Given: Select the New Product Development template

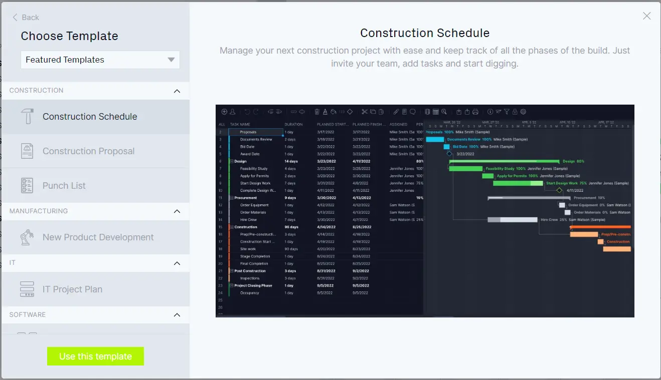Looking at the screenshot, I should pyautogui.click(x=96, y=237).
